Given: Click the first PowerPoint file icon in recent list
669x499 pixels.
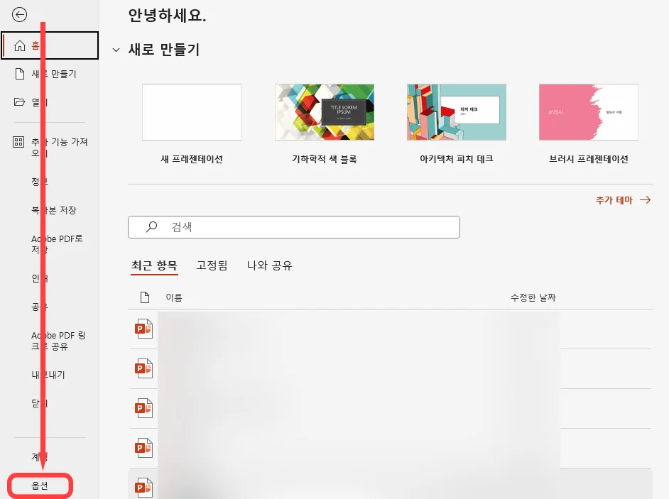Looking at the screenshot, I should (143, 328).
